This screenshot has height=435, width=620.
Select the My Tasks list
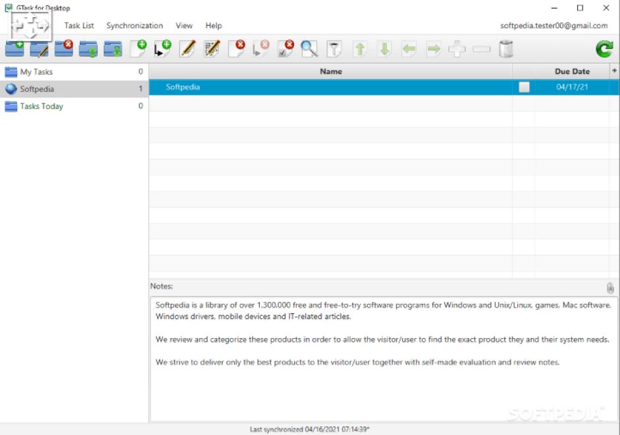[75, 72]
